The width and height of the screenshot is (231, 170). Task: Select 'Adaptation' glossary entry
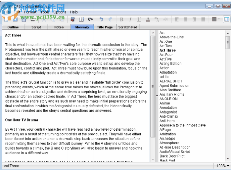tap(168, 72)
